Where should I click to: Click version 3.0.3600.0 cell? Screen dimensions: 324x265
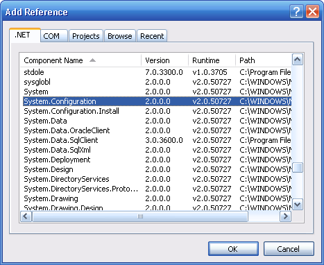pos(164,140)
